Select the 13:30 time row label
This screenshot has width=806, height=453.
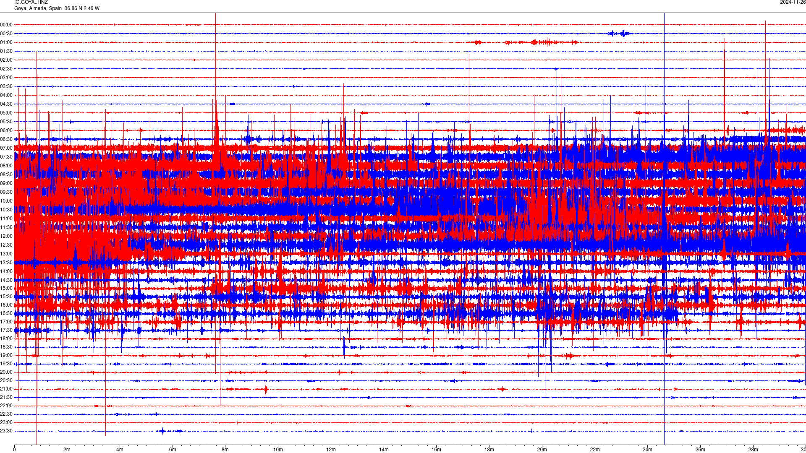6,263
